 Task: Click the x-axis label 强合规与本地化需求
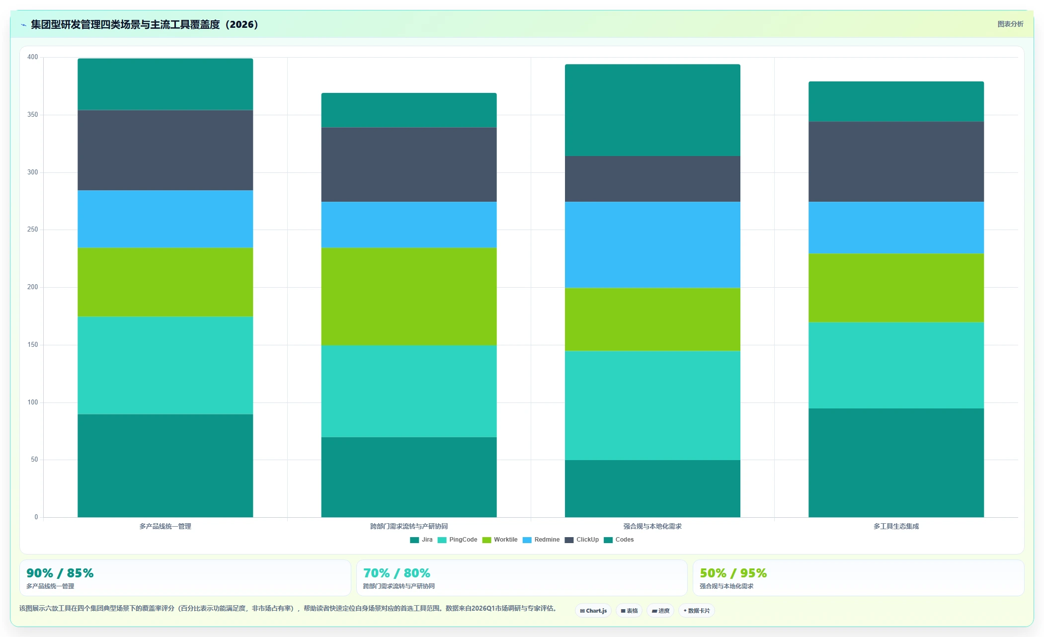click(652, 526)
